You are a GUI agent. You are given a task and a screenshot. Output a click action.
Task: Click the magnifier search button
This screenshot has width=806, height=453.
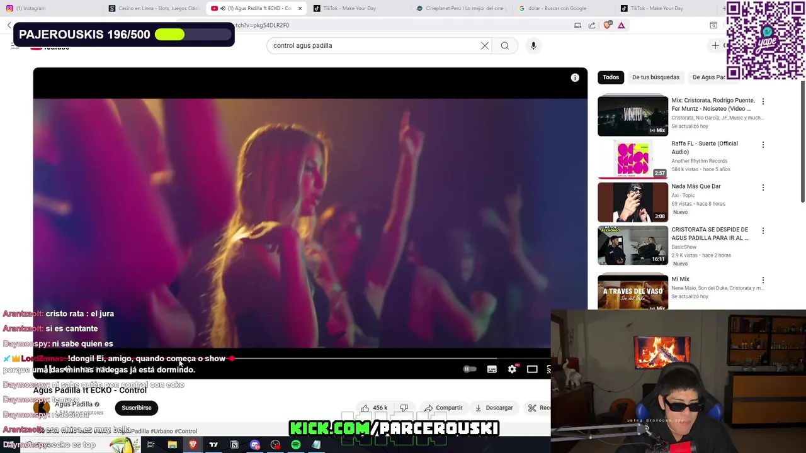505,45
